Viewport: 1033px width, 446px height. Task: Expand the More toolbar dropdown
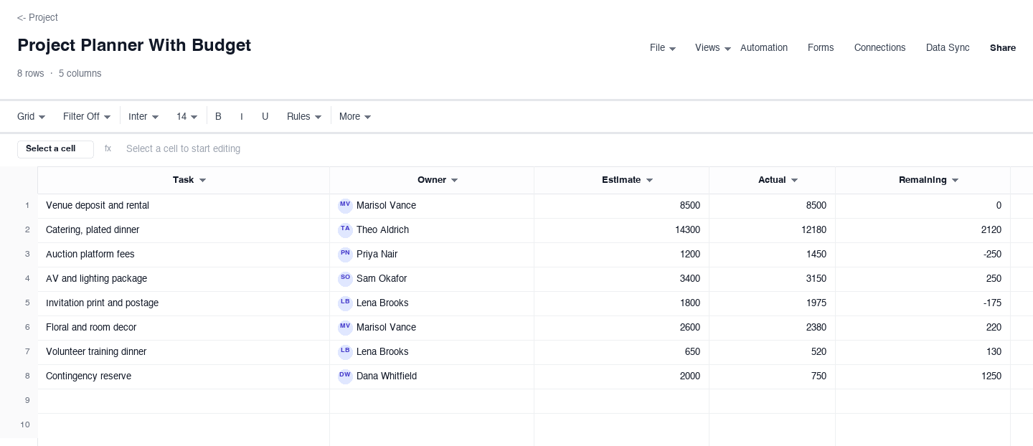[355, 116]
